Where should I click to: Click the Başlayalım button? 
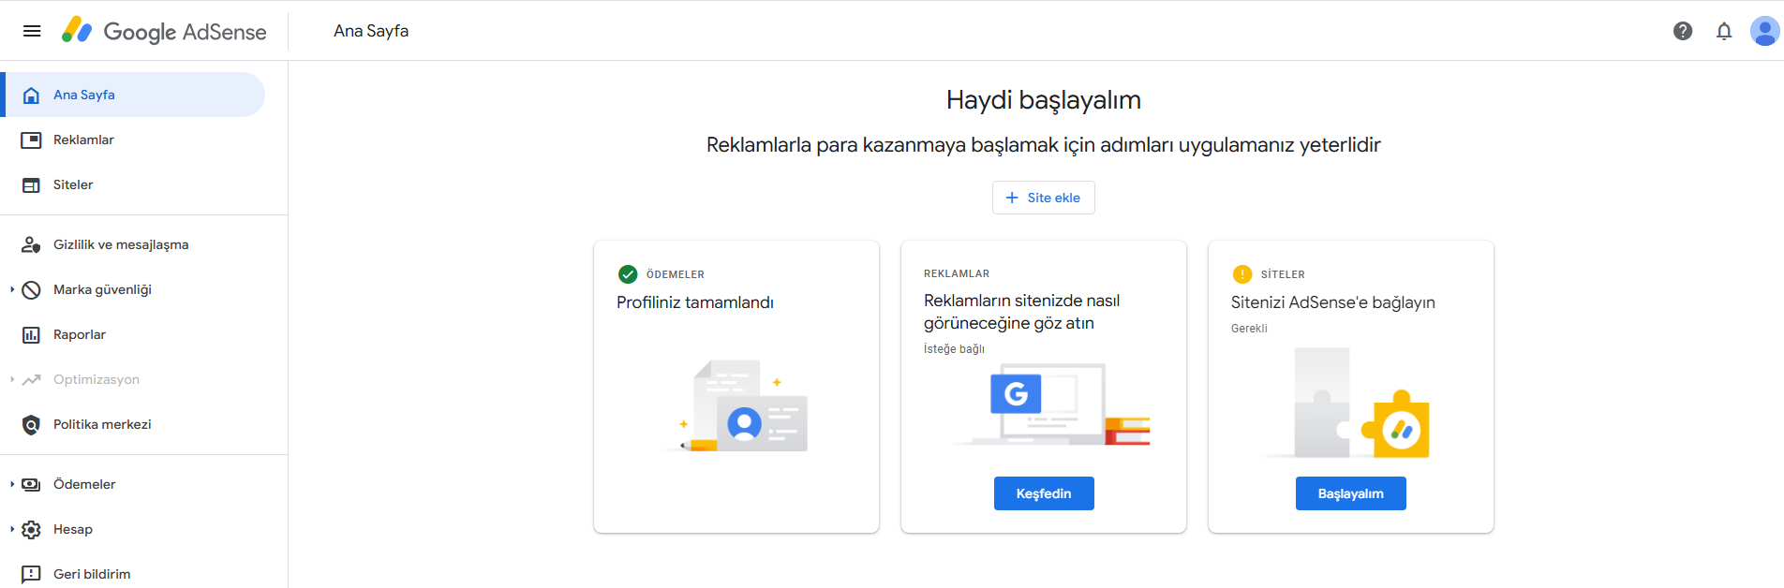[x=1350, y=493]
